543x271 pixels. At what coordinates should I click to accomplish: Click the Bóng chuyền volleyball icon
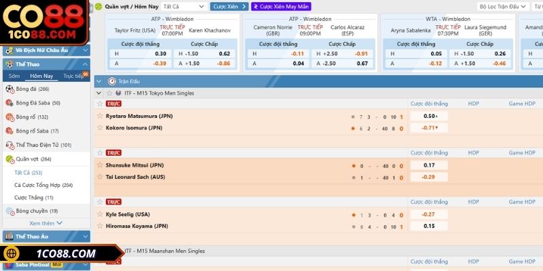pos(10,211)
